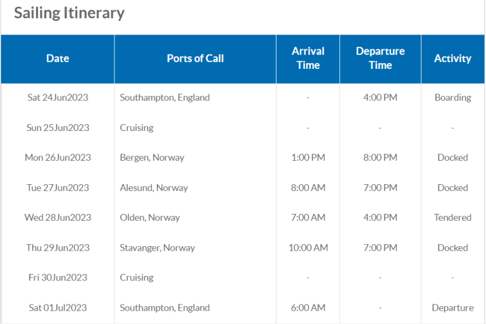Click the 8:00 PM departure time
This screenshot has width=486, height=324.
(380, 158)
